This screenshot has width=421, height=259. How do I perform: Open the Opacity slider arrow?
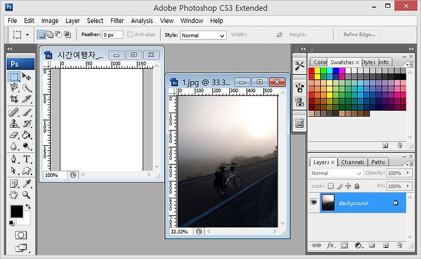click(408, 173)
